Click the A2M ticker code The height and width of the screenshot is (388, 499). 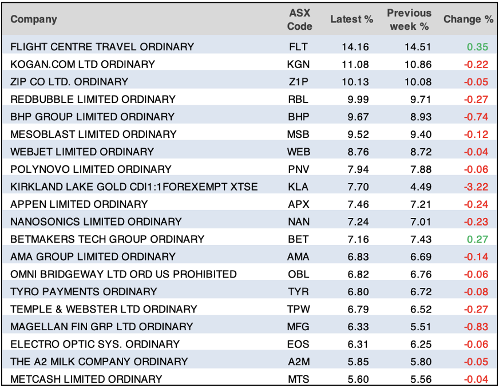299,361
